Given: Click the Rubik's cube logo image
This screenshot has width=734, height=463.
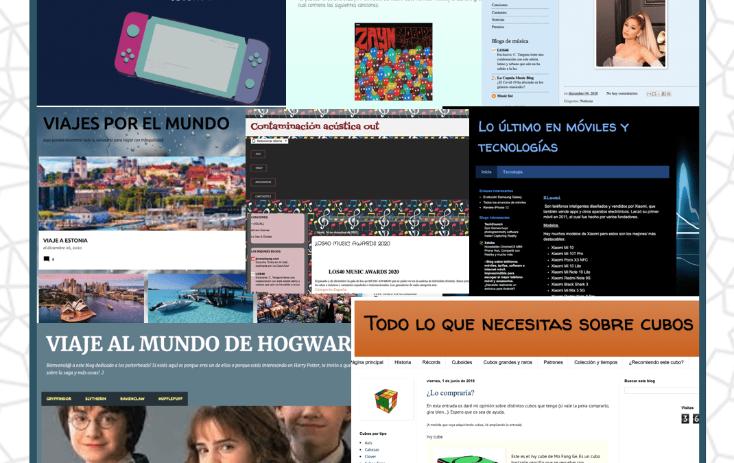Looking at the screenshot, I should pyautogui.click(x=386, y=401).
